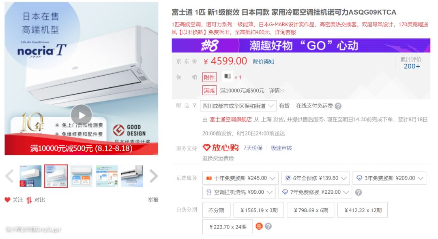Expand 空调挂机清洗 ¥99.00 dropdown

pos(239,192)
